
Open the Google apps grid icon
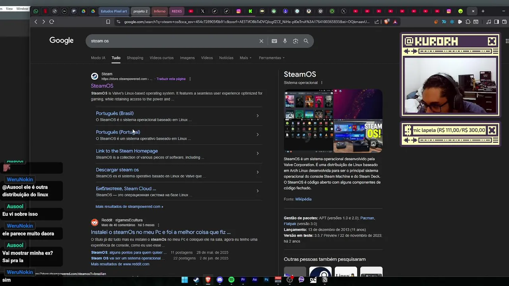point(507,41)
